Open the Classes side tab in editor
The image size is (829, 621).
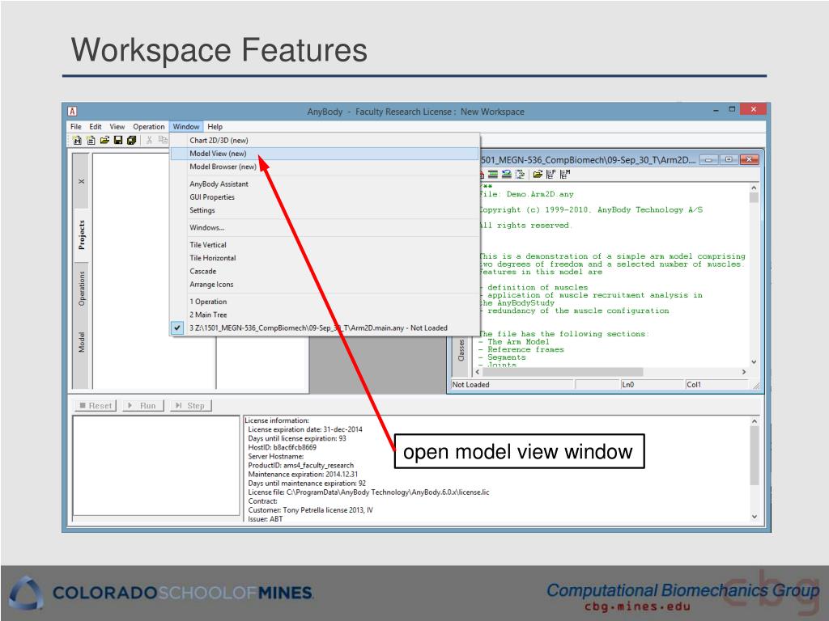pos(461,350)
